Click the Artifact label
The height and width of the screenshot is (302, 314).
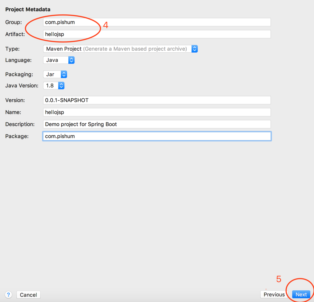15,34
